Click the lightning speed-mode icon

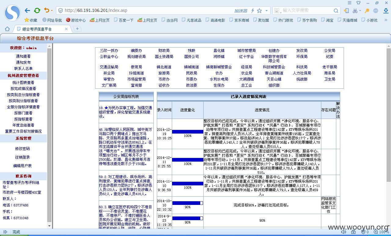[x=253, y=11]
